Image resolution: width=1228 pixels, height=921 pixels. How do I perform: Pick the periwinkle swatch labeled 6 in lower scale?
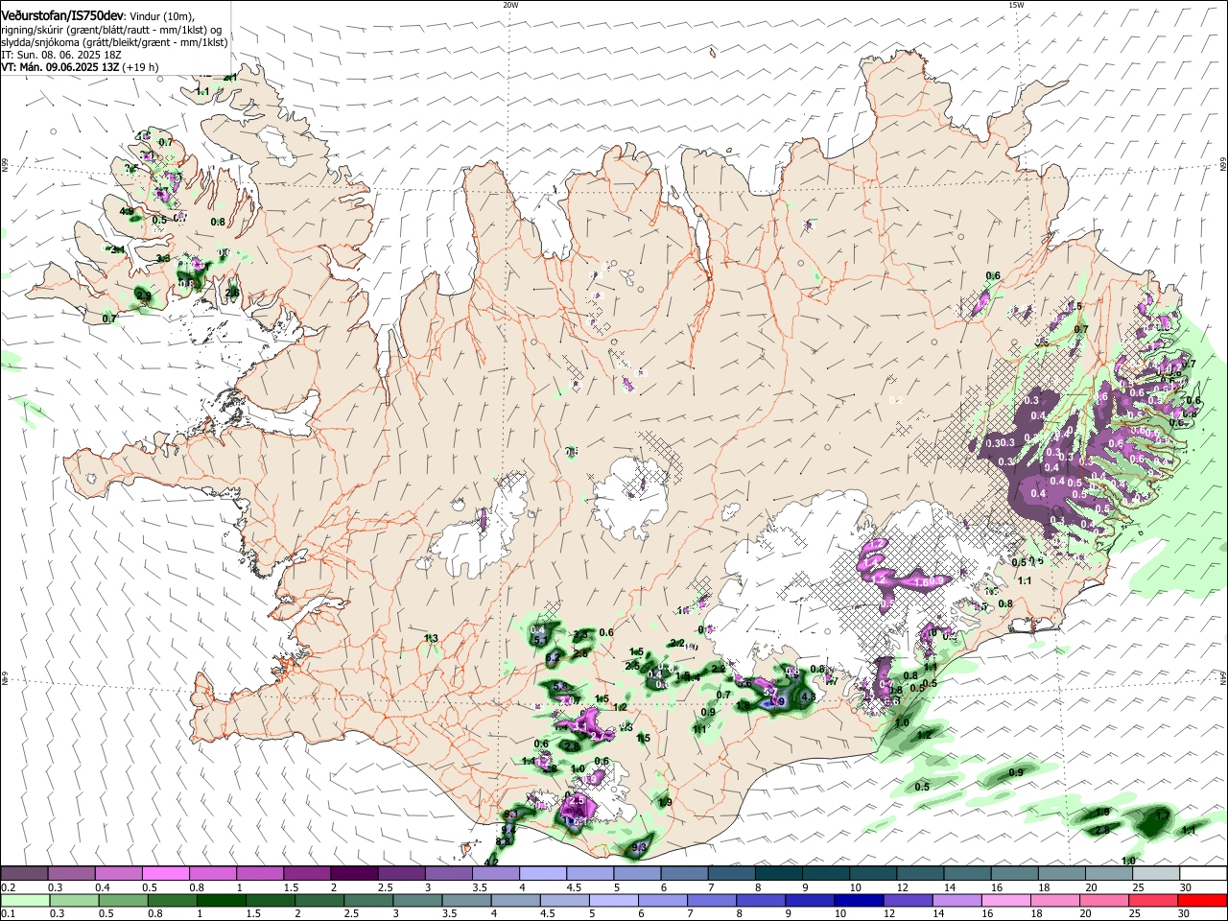pyautogui.click(x=662, y=900)
